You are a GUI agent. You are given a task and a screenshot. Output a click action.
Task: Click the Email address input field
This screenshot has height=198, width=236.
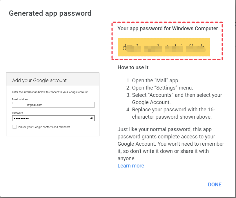pyautogui.click(x=53, y=105)
